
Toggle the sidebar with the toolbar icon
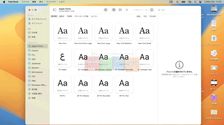click(x=55, y=10)
